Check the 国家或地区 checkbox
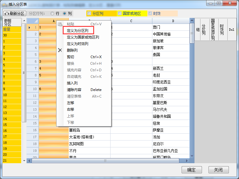The image size is (239, 179). [119, 13]
